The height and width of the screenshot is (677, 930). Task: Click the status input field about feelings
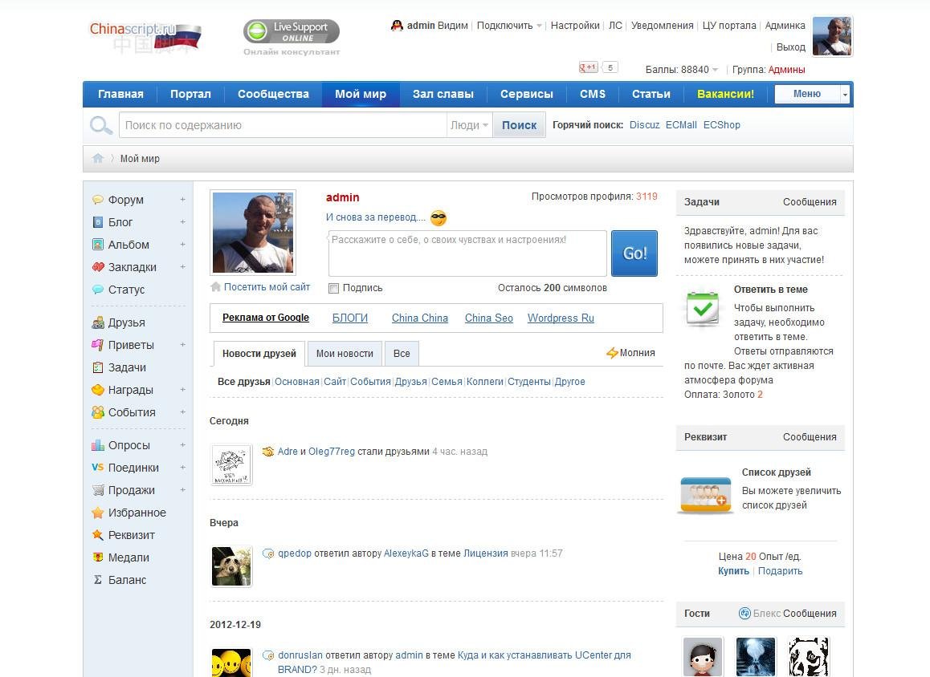(x=467, y=253)
